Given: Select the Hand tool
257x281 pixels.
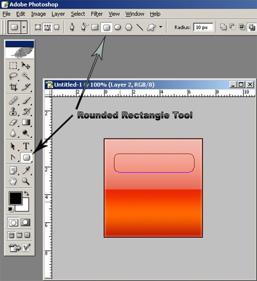Looking at the screenshot, I should click(x=13, y=181).
